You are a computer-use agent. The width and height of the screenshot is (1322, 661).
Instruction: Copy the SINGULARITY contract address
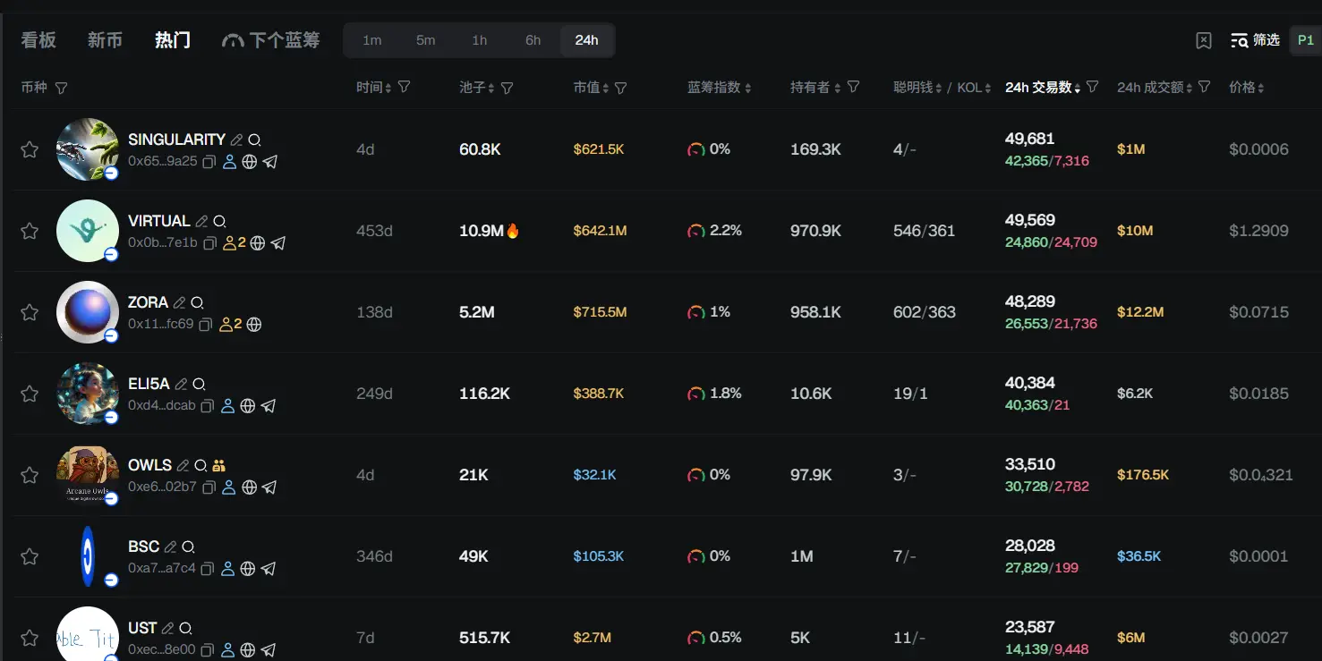(x=209, y=162)
